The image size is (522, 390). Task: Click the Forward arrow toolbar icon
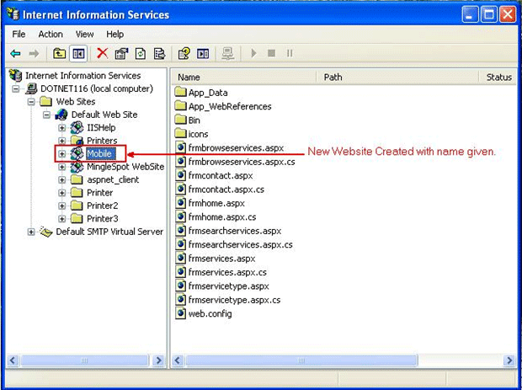[x=34, y=53]
